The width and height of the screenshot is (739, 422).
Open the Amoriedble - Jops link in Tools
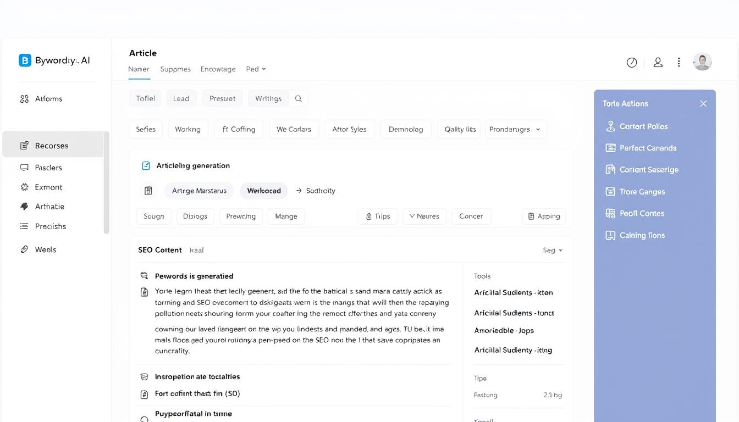504,330
